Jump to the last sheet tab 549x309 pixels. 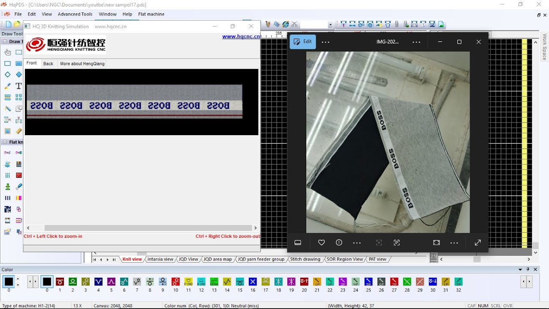[x=114, y=260]
